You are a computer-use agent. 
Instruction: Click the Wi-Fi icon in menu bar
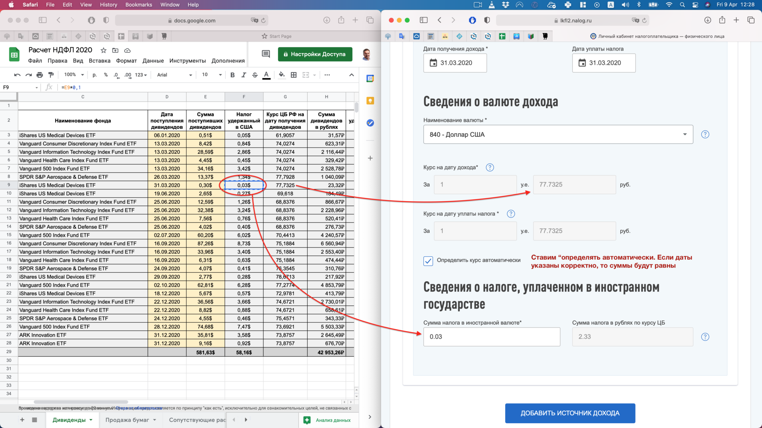[669, 5]
